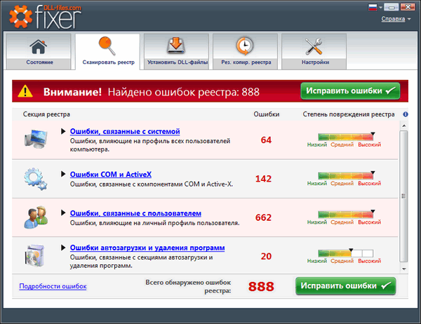Open the Russian flag language selector
Image resolution: width=421 pixels, height=324 pixels.
coord(374,7)
